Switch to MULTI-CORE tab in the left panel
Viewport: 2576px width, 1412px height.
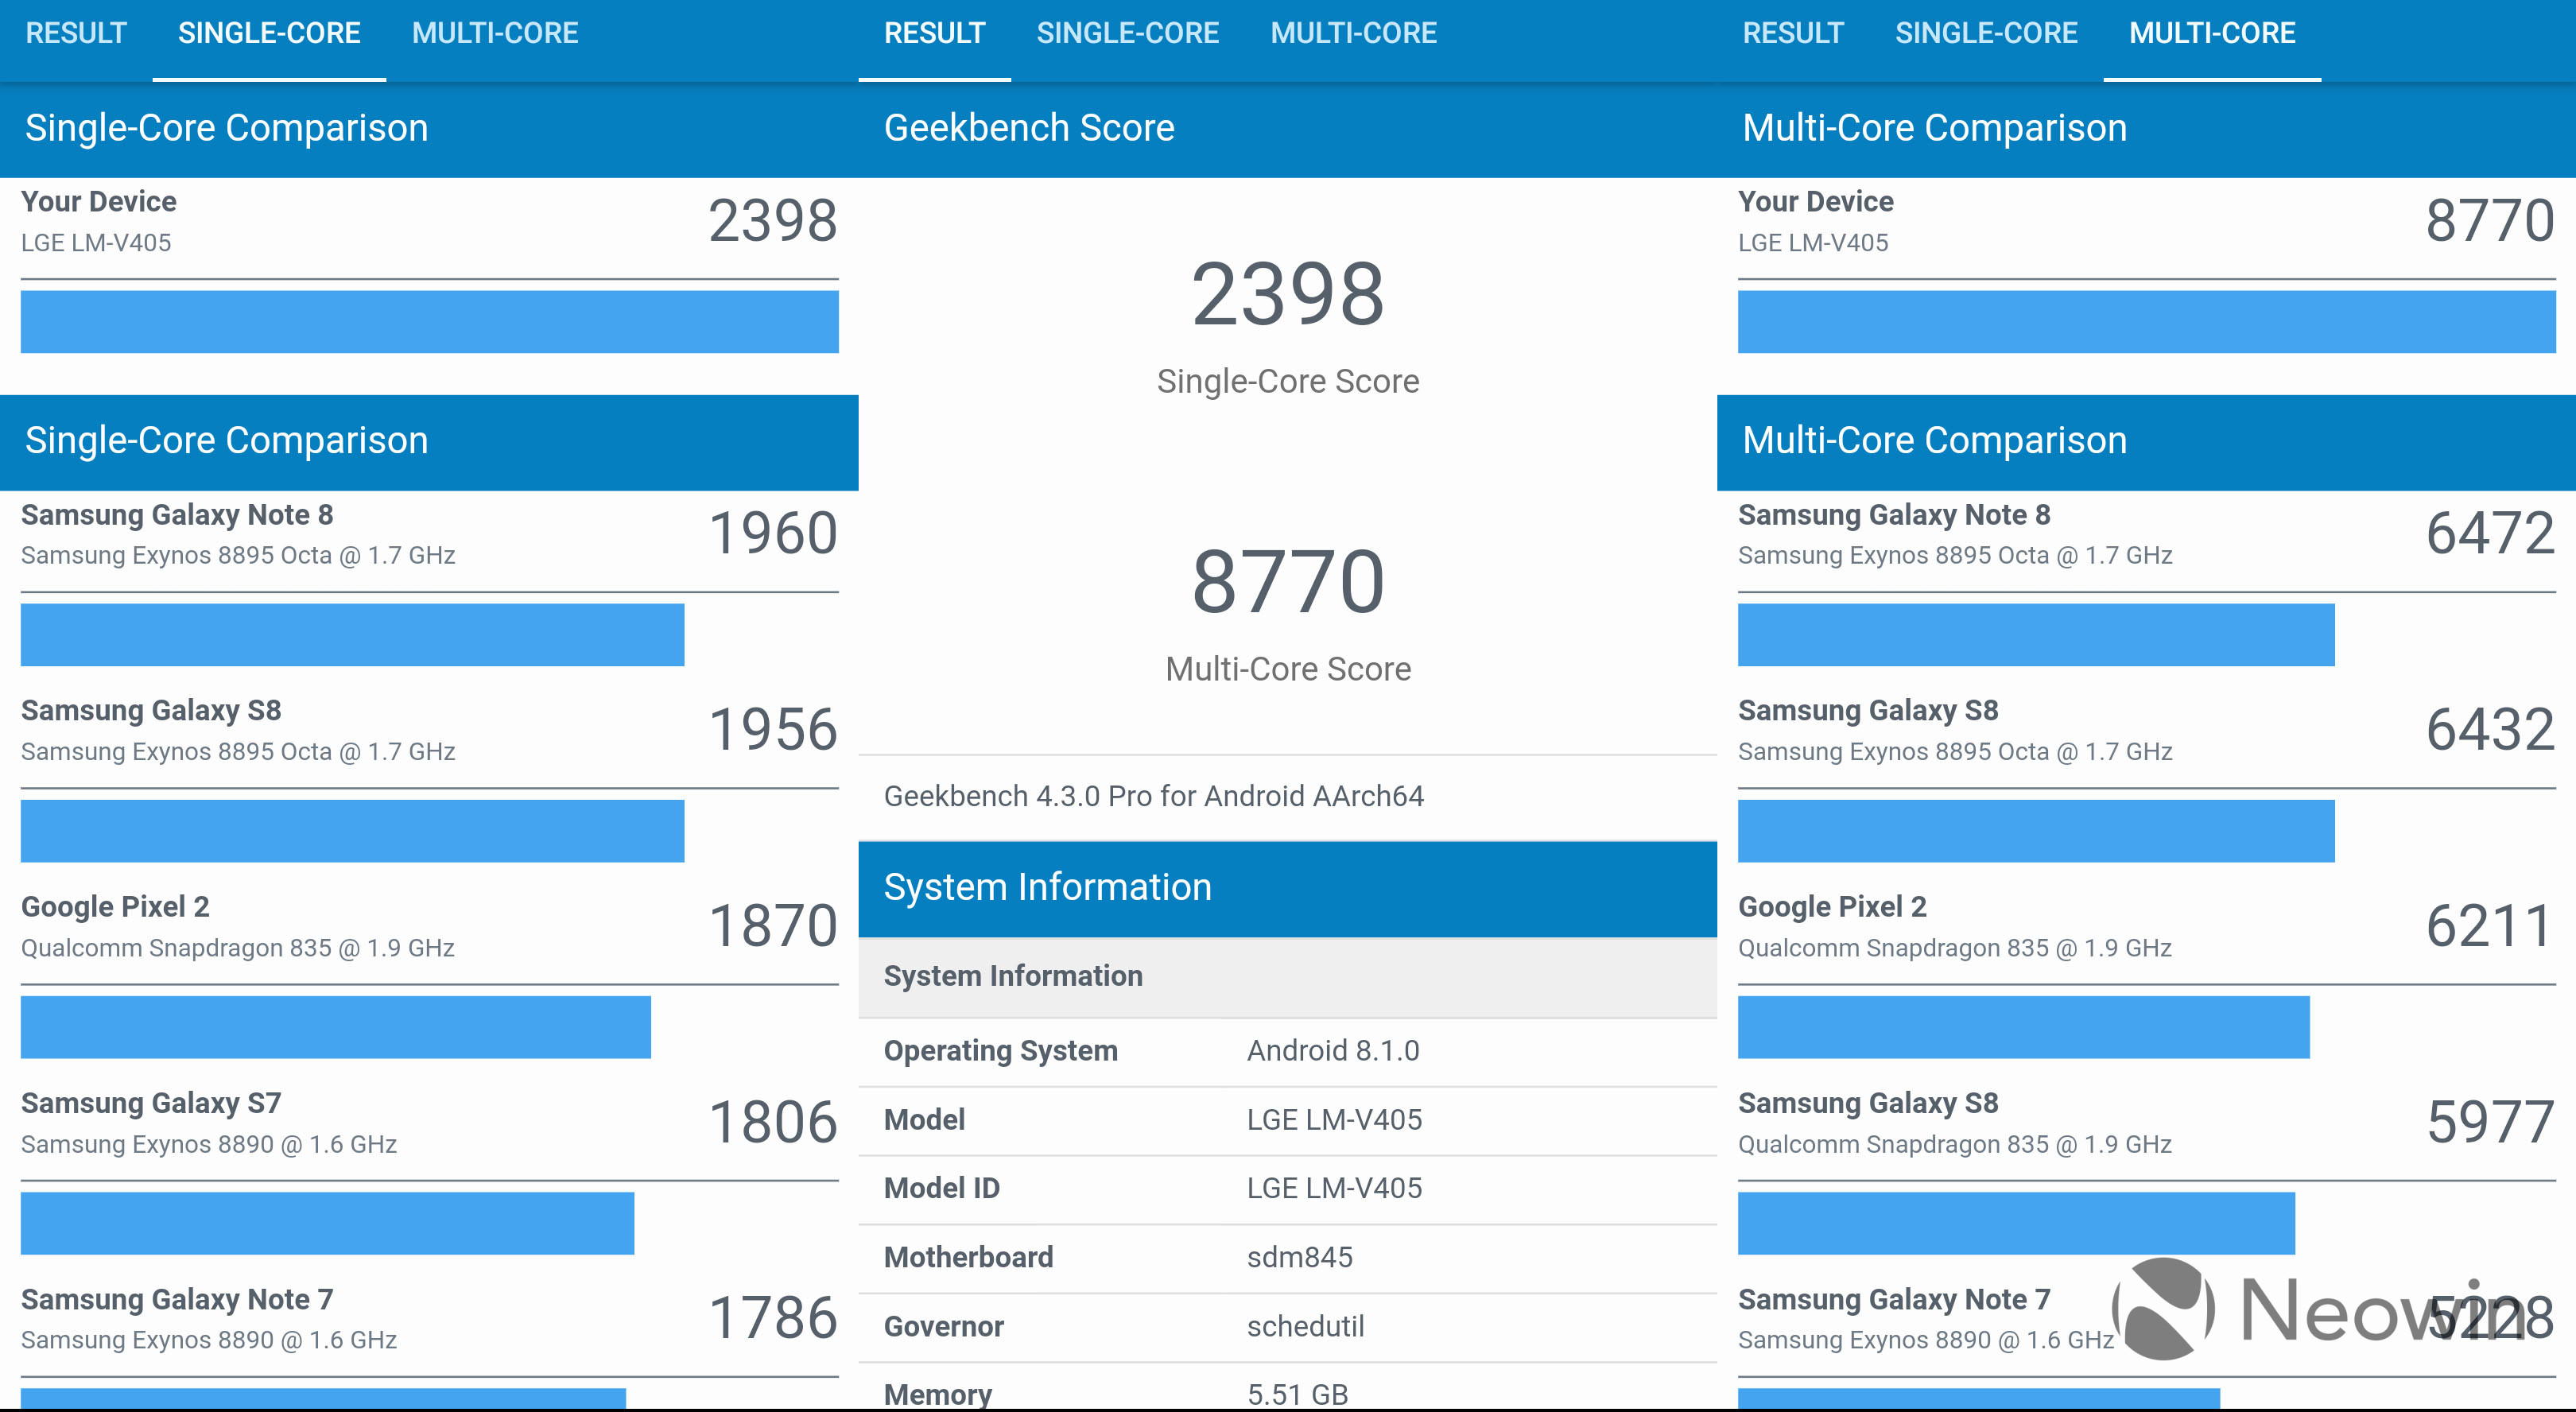tap(495, 33)
